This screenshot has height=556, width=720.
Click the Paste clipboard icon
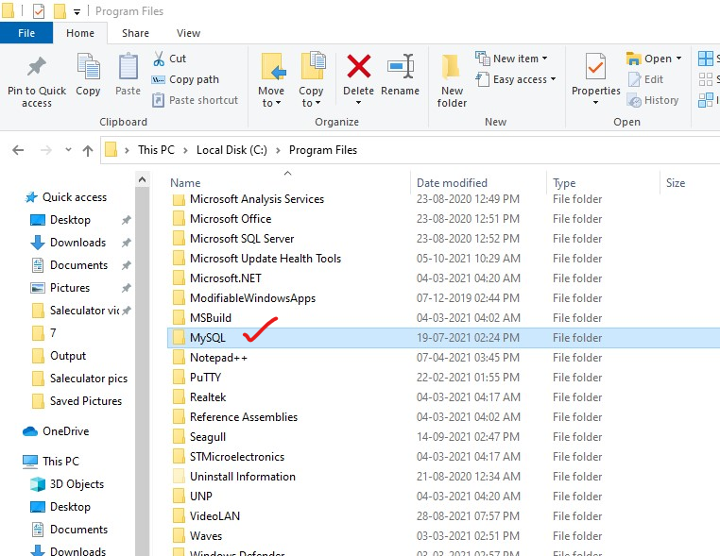coord(129,67)
